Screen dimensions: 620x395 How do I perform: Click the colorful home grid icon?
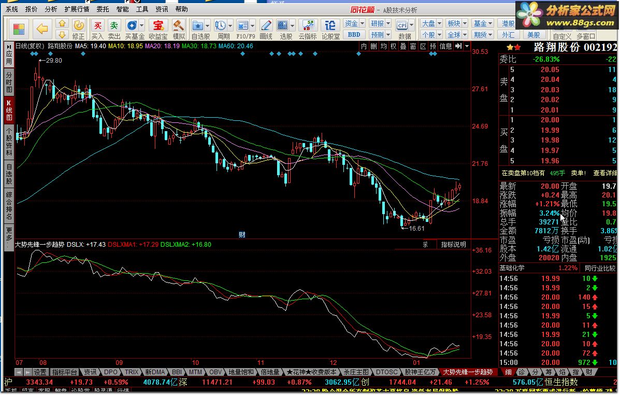pyautogui.click(x=19, y=29)
